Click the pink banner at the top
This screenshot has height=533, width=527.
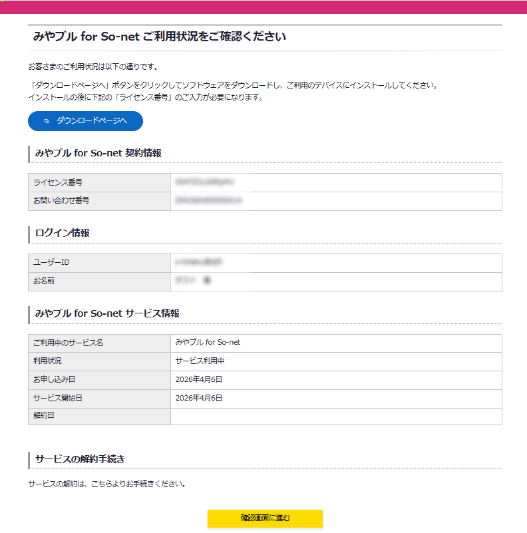(x=263, y=5)
